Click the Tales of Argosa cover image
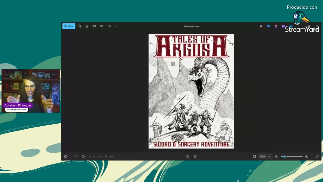Screen dimensions: 323x182 coord(191,91)
